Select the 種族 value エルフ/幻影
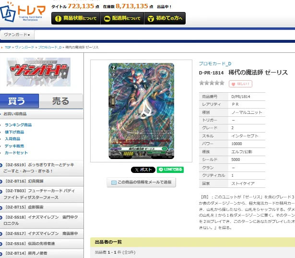 242,152
